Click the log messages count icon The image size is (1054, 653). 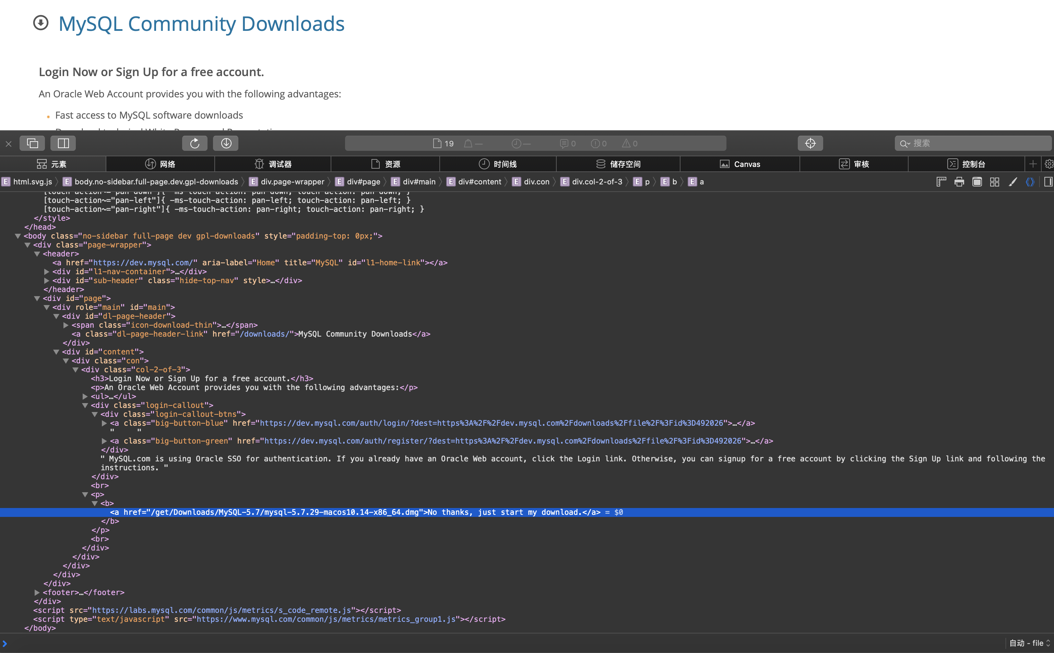(568, 143)
